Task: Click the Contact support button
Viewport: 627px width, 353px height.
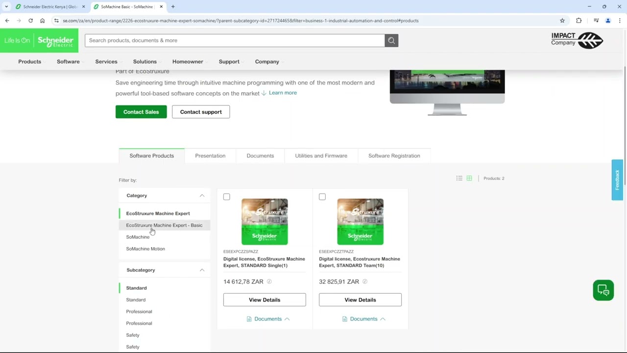Action: click(x=201, y=112)
